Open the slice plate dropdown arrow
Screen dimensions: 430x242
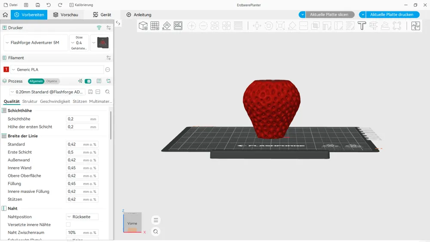[x=302, y=15]
